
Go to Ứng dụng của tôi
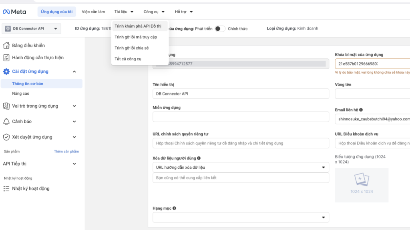[57, 12]
